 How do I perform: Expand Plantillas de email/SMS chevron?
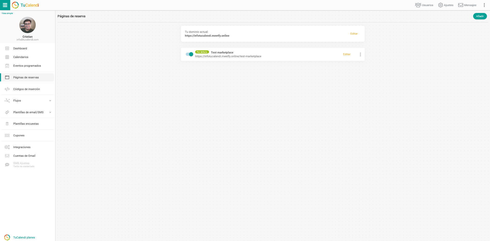coord(50,112)
